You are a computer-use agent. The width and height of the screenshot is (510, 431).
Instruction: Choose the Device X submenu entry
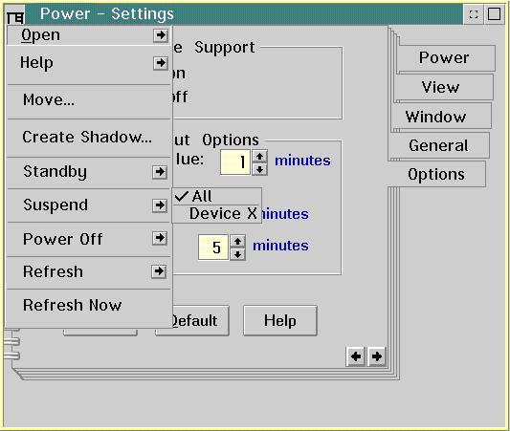tap(216, 214)
